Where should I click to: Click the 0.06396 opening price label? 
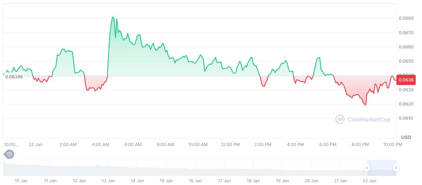pyautogui.click(x=14, y=76)
